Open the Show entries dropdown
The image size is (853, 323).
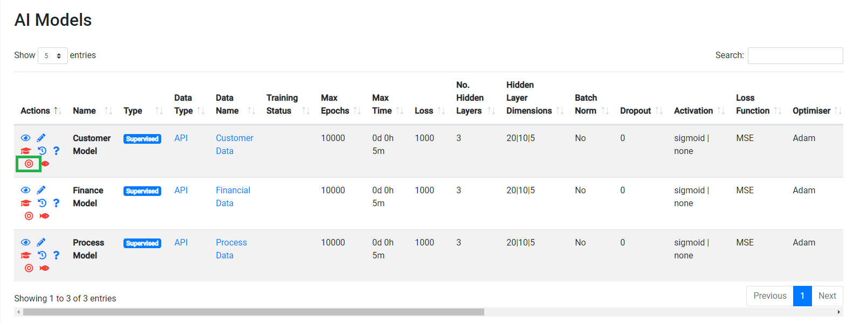coord(52,55)
